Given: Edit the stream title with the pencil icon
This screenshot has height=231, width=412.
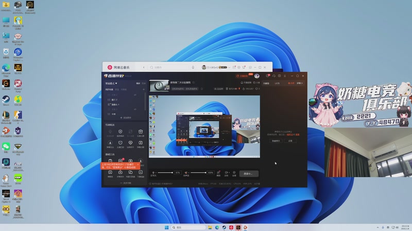Looking at the screenshot, I should [194, 83].
